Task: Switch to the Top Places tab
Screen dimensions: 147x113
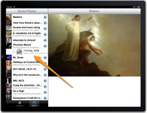Action: point(20,104)
